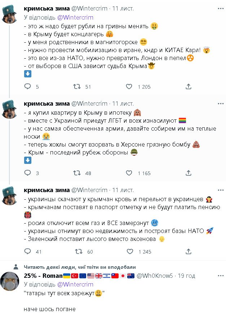Like the tweet with 1 165 likes
The height and width of the screenshot is (314, 226).
129,173
